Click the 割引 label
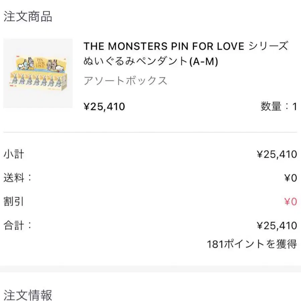The width and height of the screenshot is (301, 301). coord(14,202)
